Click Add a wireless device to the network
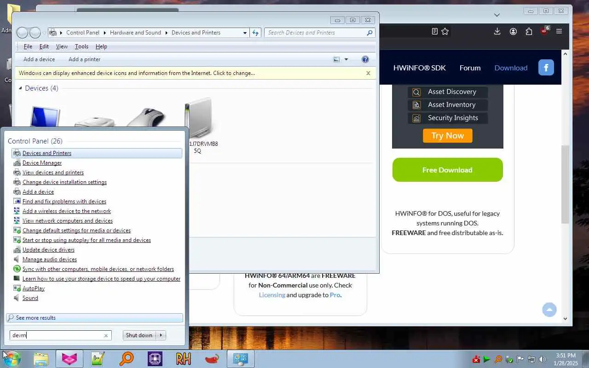Image resolution: width=589 pixels, height=368 pixels. (67, 211)
